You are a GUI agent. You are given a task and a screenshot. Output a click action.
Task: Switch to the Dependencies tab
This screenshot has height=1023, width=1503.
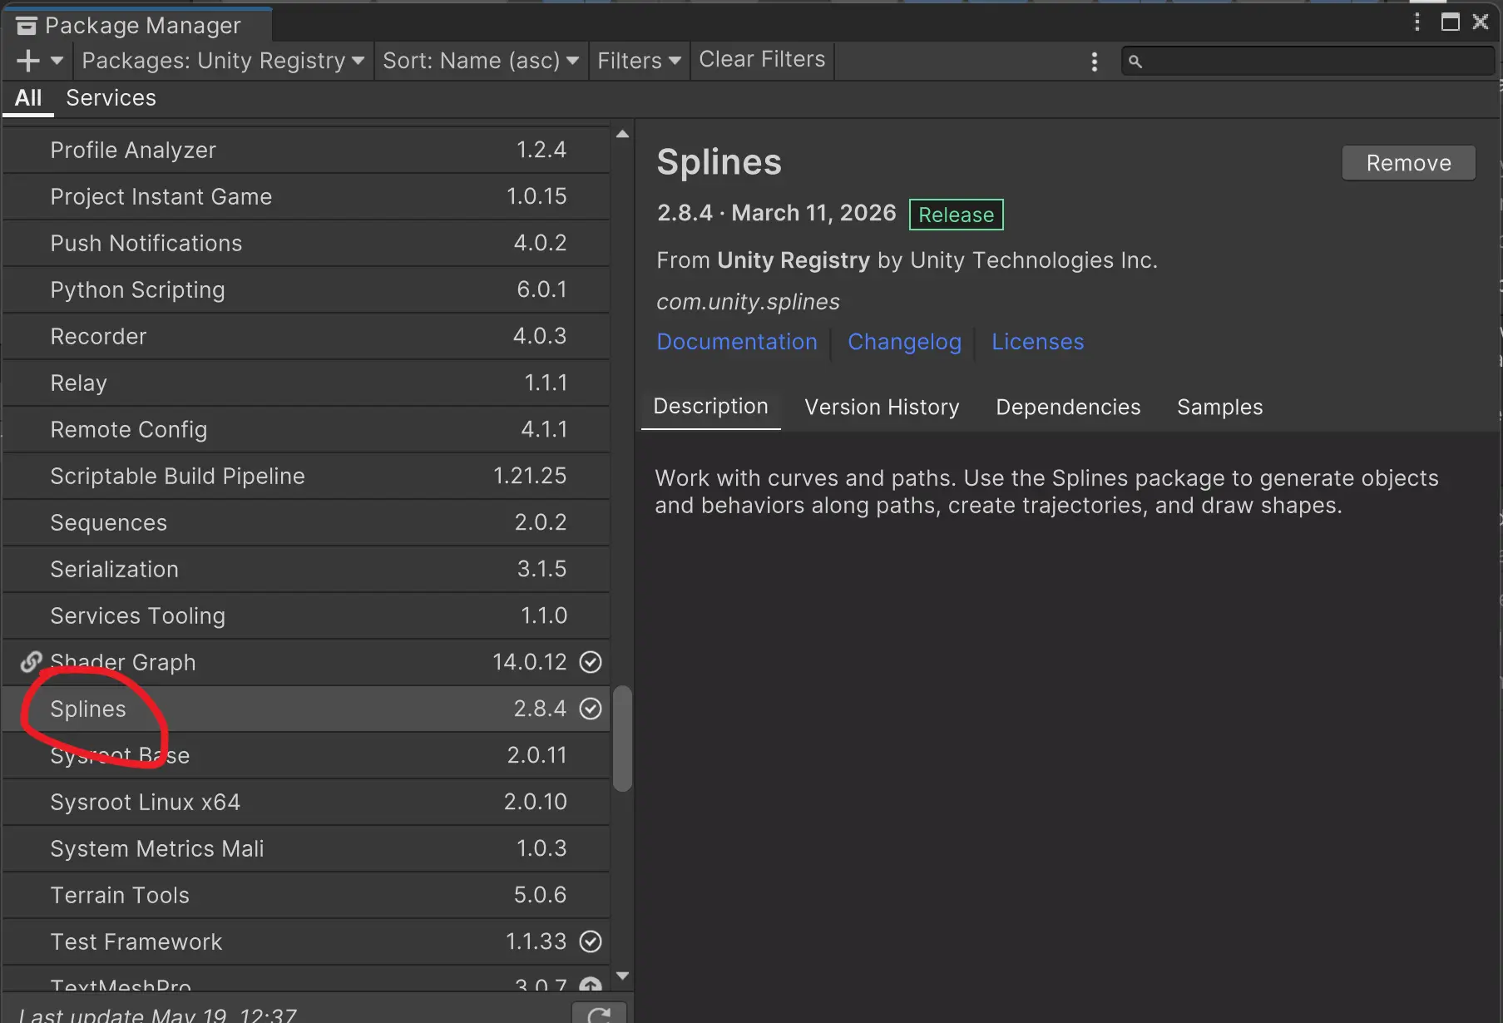click(1068, 408)
